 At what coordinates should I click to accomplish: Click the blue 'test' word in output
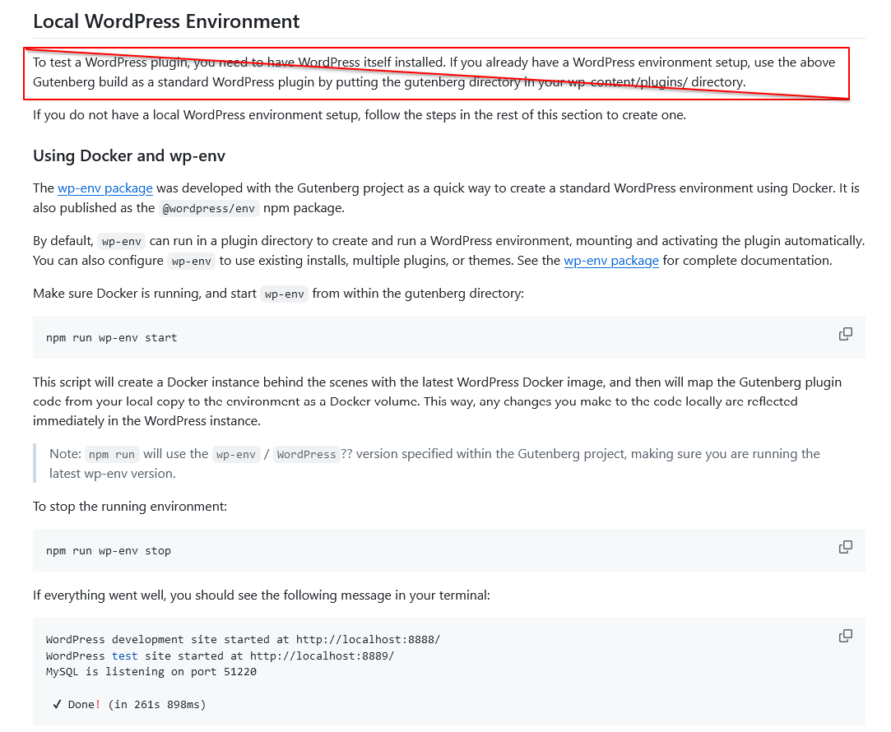pos(124,656)
